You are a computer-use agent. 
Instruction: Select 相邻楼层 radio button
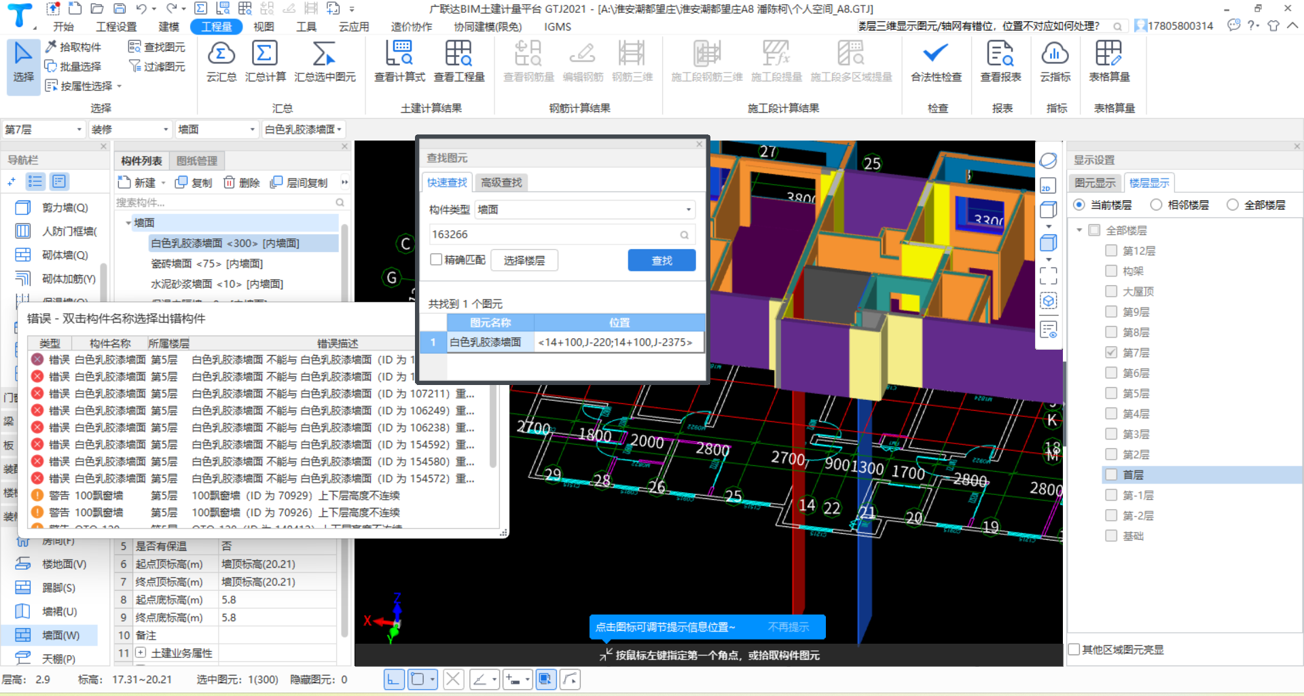(1156, 205)
